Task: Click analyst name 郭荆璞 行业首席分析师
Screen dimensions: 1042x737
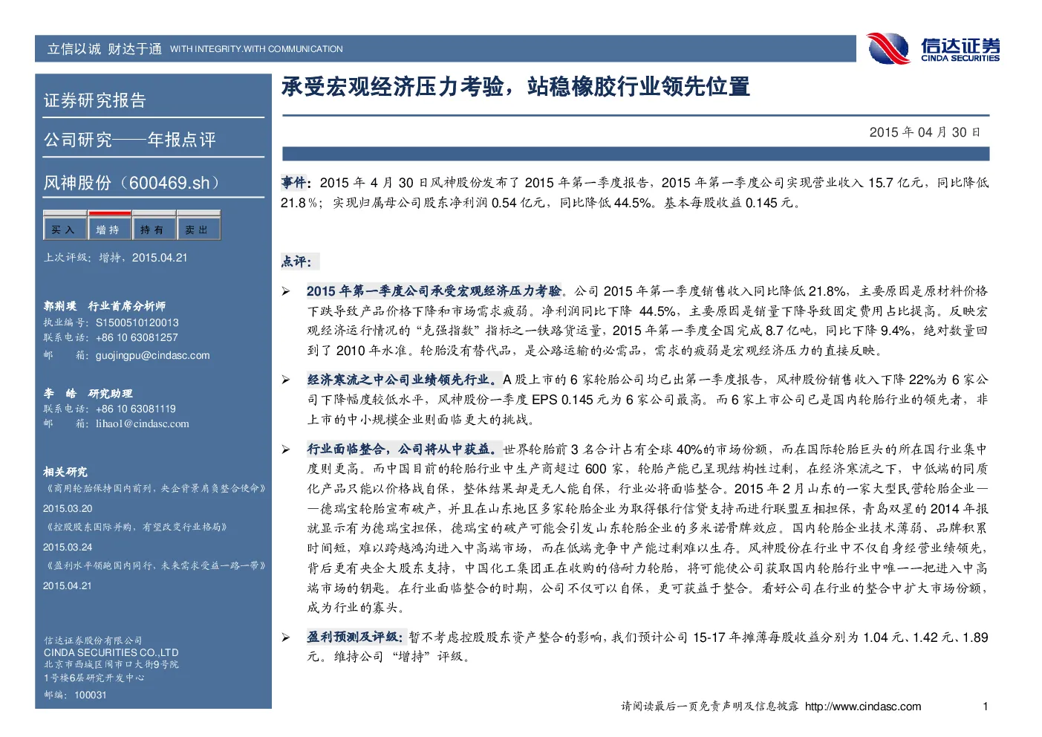Action: (x=104, y=306)
